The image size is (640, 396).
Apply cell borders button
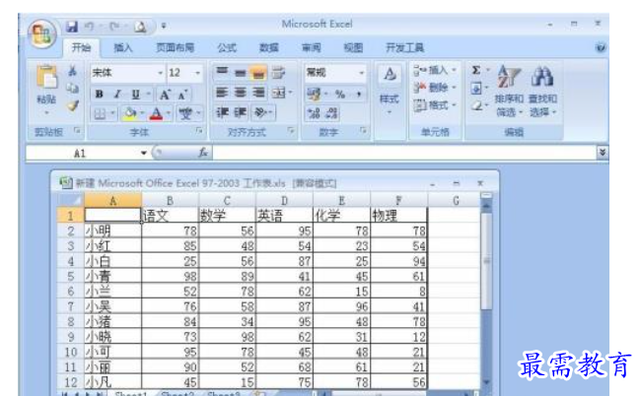click(x=100, y=113)
